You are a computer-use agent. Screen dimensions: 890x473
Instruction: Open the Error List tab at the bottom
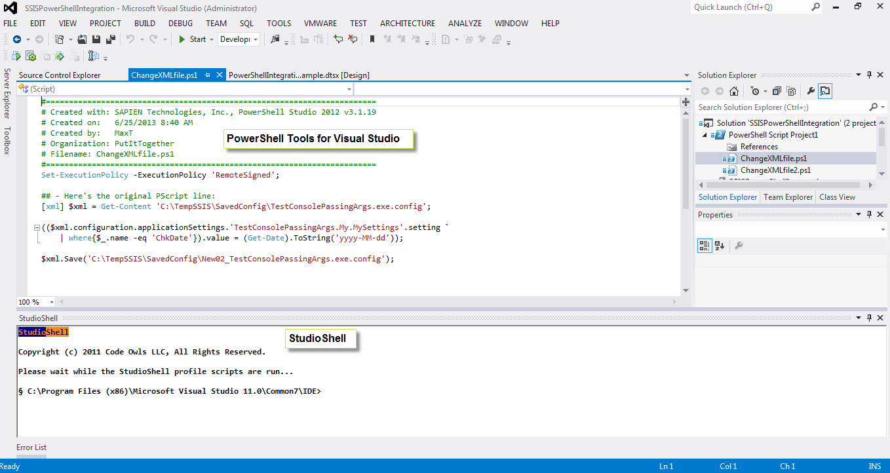(x=31, y=447)
